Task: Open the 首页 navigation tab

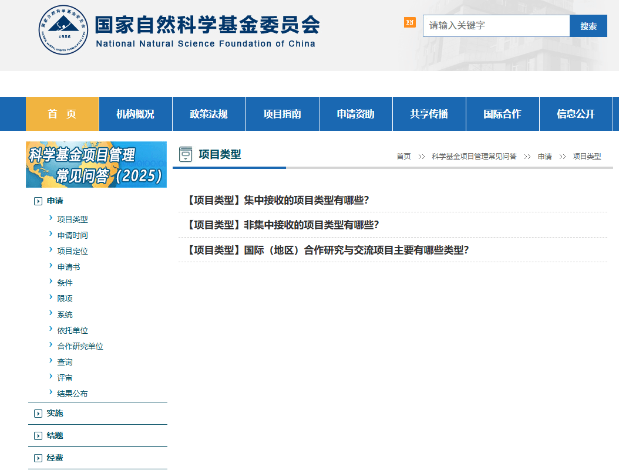Action: coord(62,114)
